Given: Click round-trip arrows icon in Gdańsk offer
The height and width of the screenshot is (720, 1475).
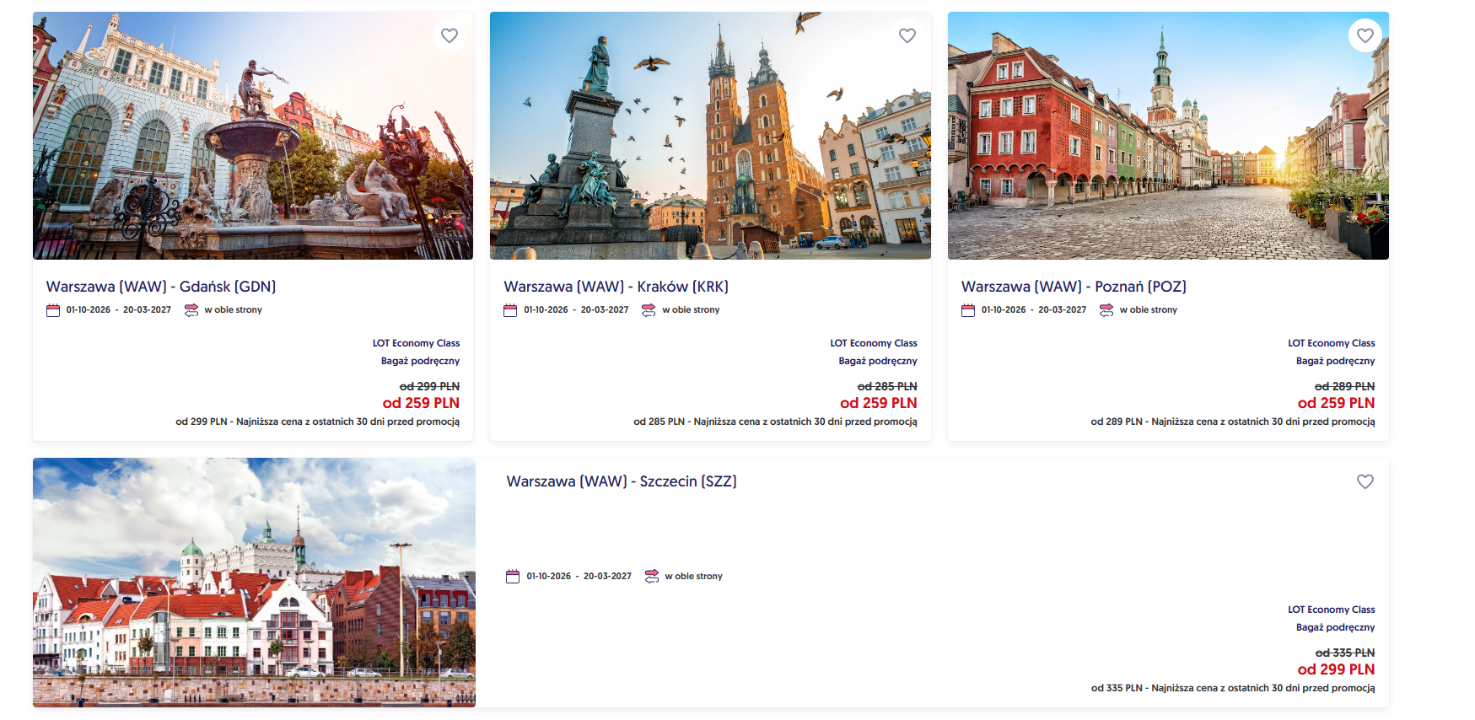Looking at the screenshot, I should click(191, 310).
